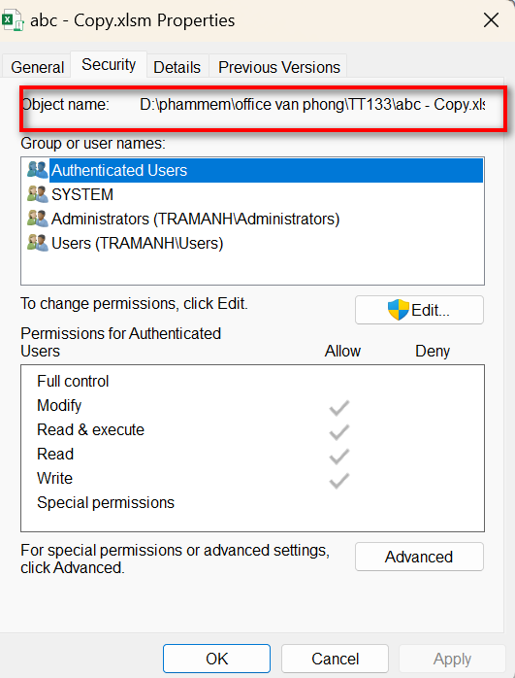The image size is (515, 678).
Task: Cancel the Properties dialog
Action: 335,659
